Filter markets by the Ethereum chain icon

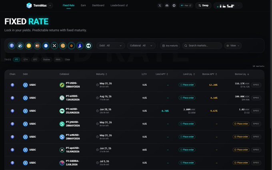(x=12, y=46)
